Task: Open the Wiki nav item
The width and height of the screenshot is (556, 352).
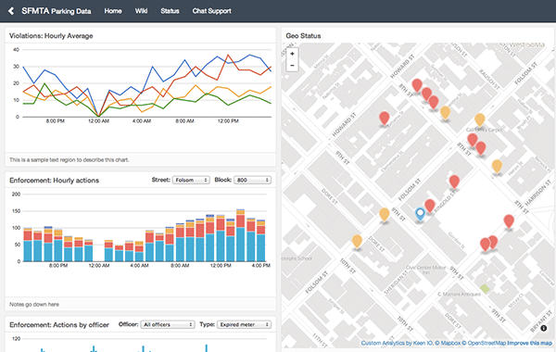Action: (141, 11)
